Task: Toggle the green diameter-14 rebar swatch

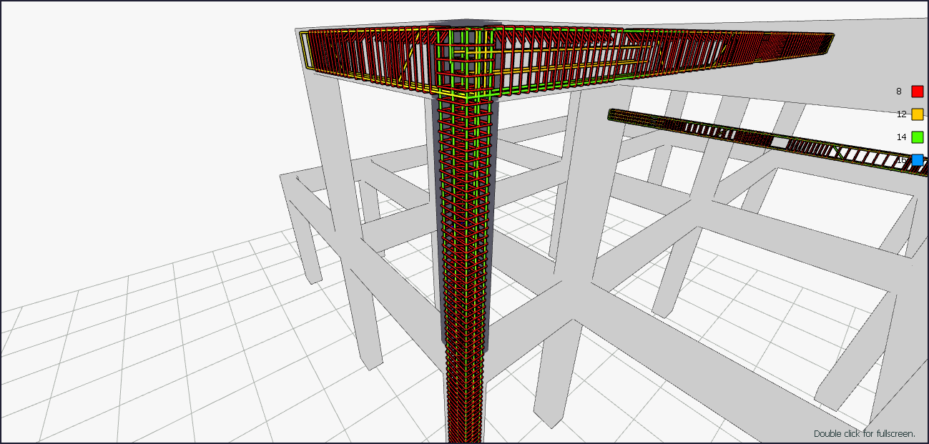Action: pos(917,137)
